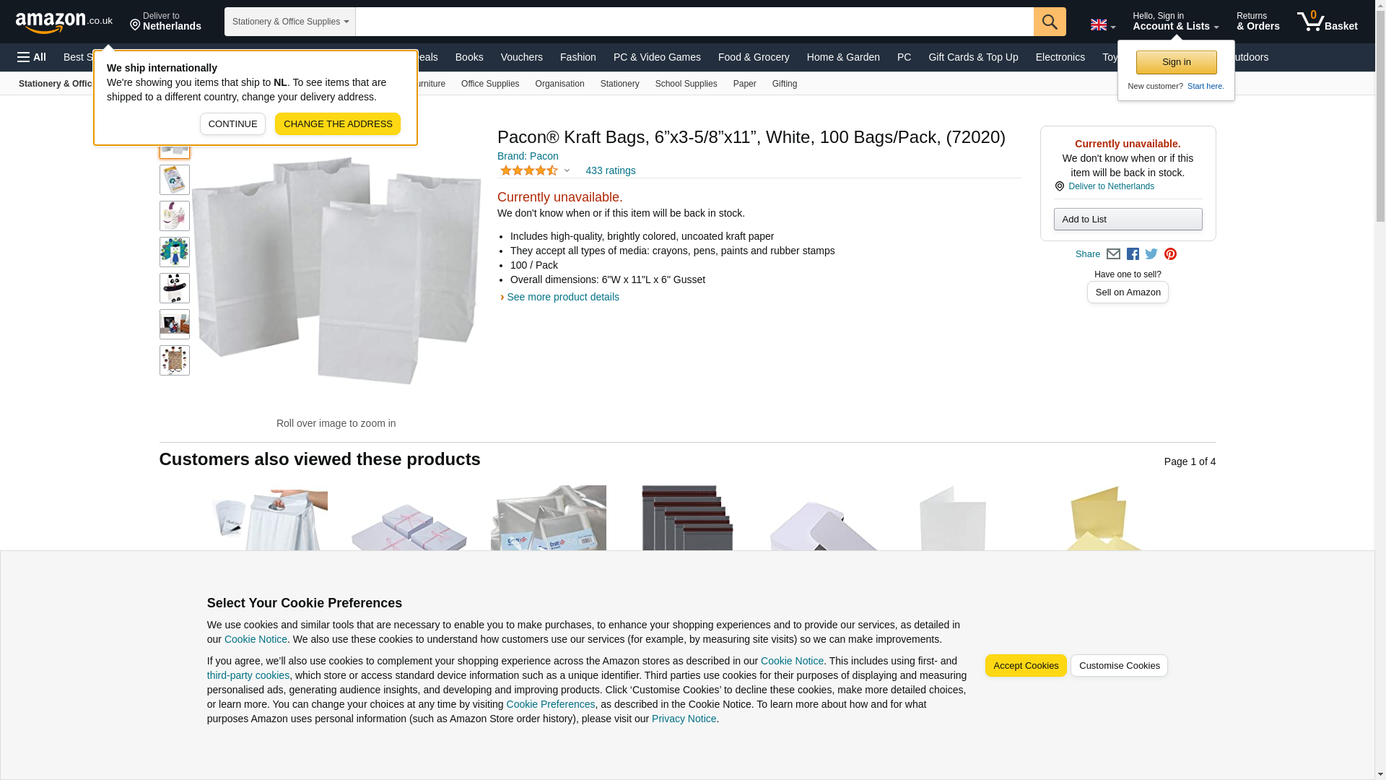Click Add to List button
1386x780 pixels.
tap(1128, 220)
